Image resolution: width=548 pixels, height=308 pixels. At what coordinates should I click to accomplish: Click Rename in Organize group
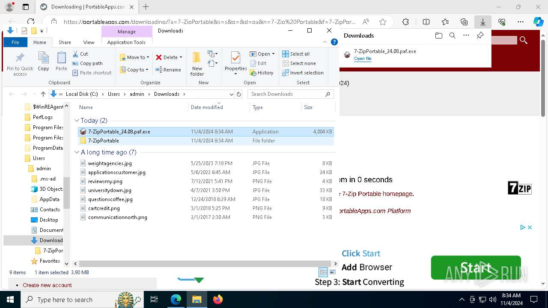click(168, 70)
